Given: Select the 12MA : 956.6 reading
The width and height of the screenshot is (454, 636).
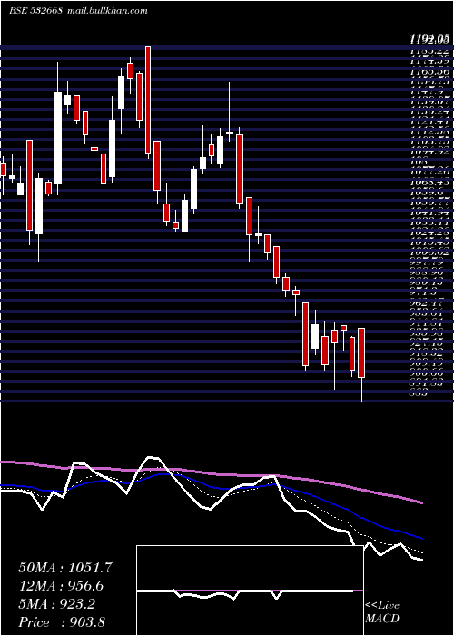Looking at the screenshot, I should point(61,586).
